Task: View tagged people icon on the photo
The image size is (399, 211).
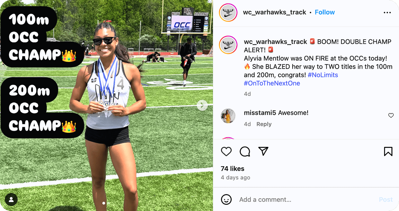Action: click(x=11, y=200)
